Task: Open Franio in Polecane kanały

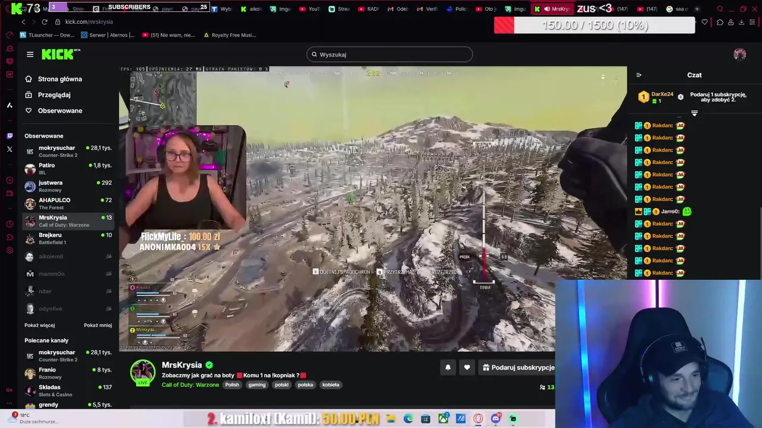Action: click(x=68, y=373)
